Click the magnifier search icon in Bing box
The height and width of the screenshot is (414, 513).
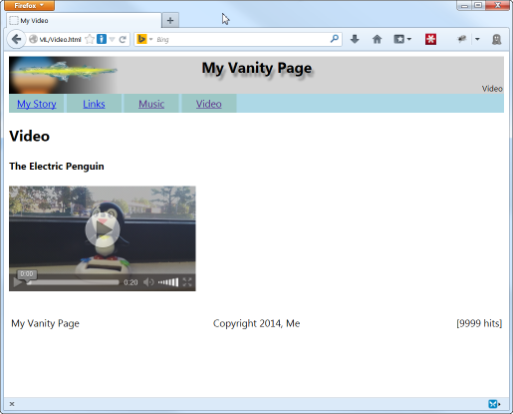point(335,39)
